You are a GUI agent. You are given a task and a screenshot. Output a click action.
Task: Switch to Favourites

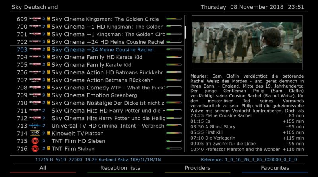[275, 168]
